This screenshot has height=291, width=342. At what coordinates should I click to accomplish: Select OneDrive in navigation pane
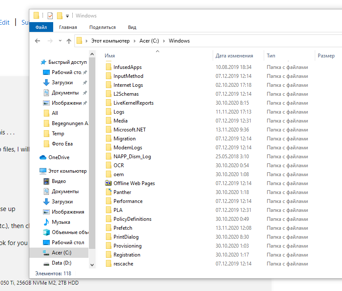(54, 157)
